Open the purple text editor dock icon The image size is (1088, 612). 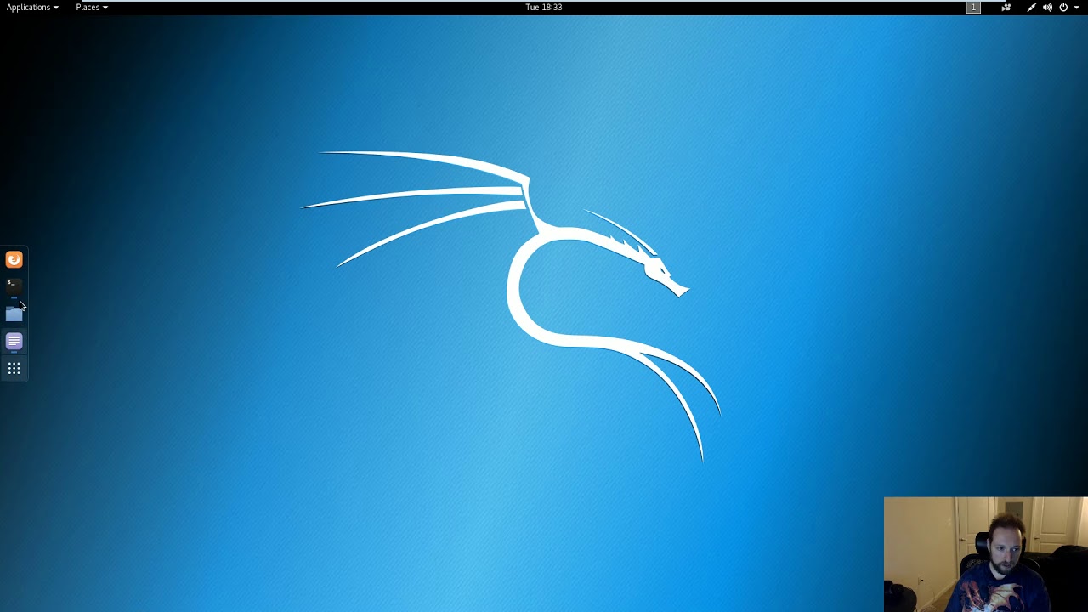tap(14, 342)
